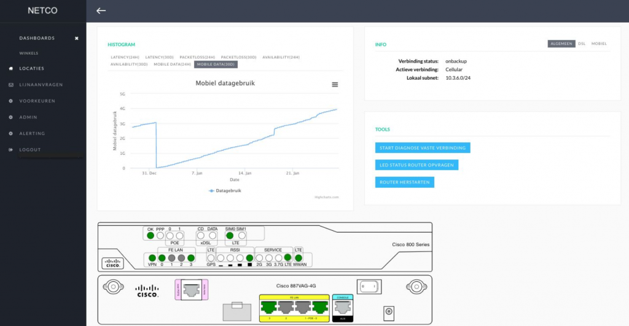This screenshot has width=629, height=326.
Task: Switch to the Packetloss(24H) tab
Action: (x=197, y=57)
